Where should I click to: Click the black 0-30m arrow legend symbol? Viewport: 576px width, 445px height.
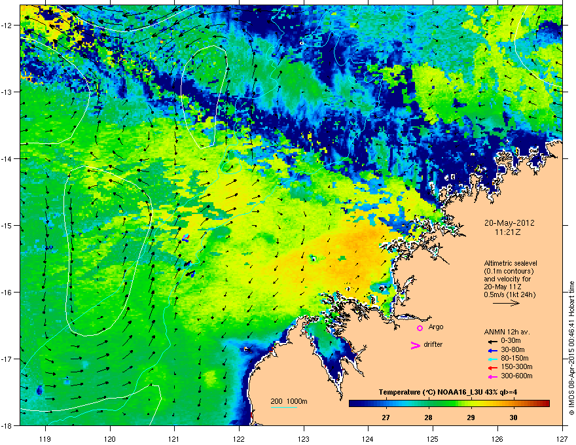coord(493,342)
